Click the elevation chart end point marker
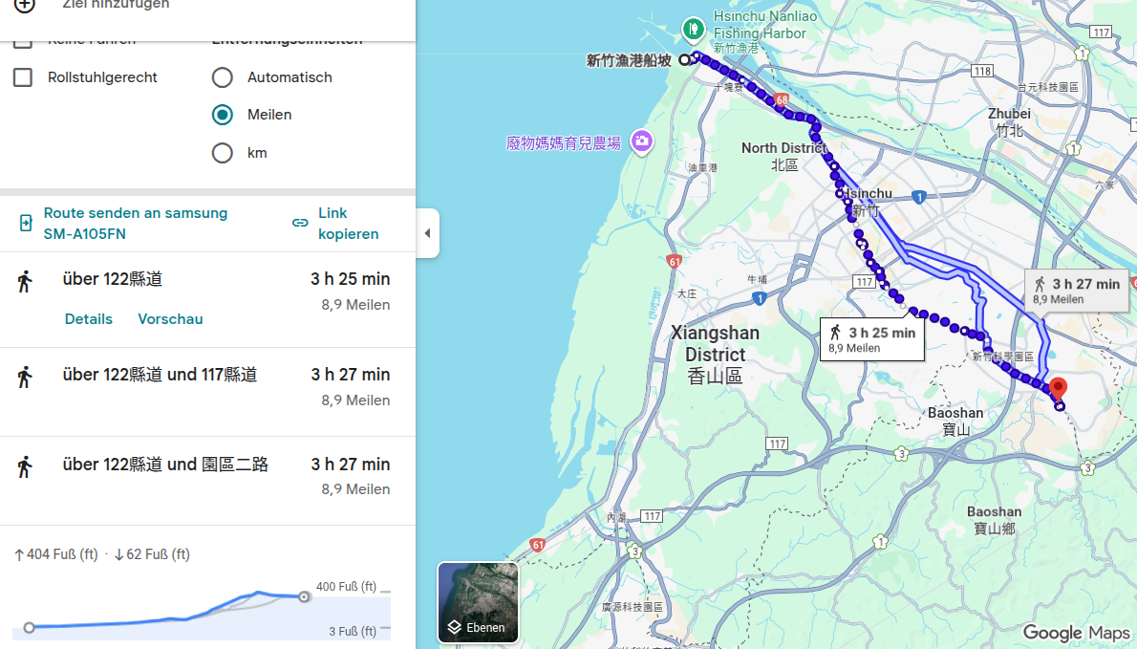The width and height of the screenshot is (1137, 649). coord(304,596)
